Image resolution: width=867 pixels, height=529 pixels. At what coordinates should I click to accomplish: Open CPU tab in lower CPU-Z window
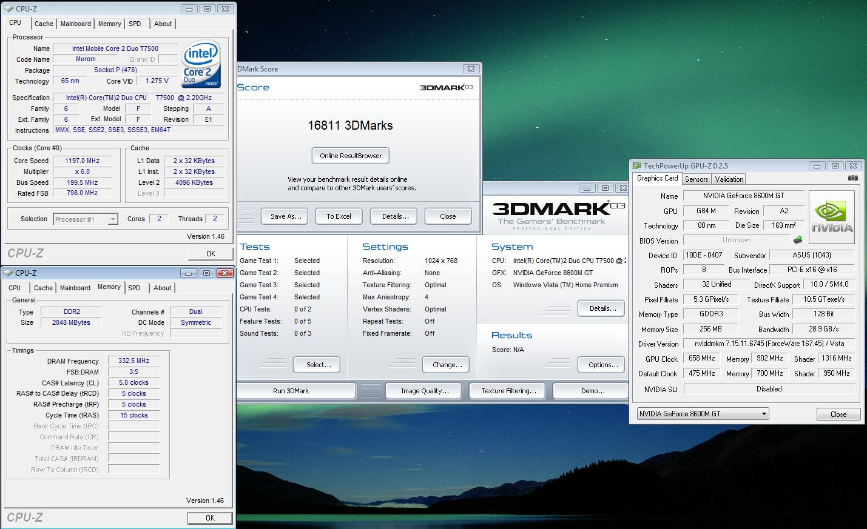pos(15,288)
